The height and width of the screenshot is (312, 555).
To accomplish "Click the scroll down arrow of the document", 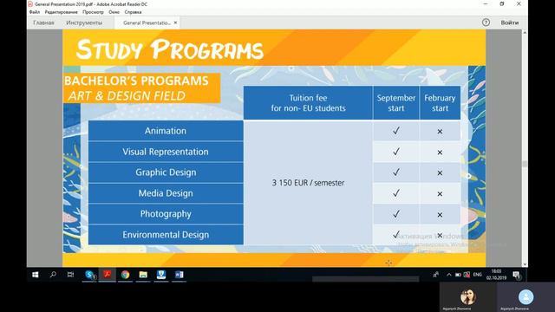I will click(525, 263).
